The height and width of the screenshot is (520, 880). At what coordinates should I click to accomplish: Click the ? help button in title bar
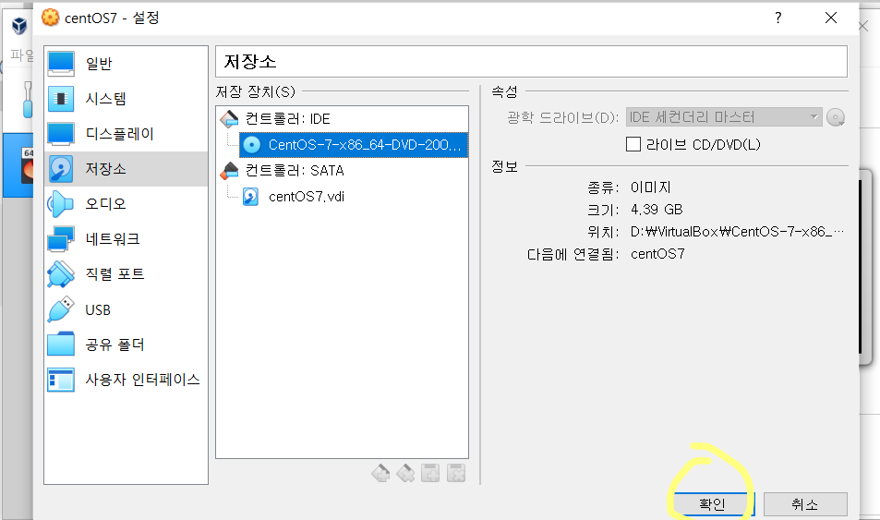pos(778,18)
